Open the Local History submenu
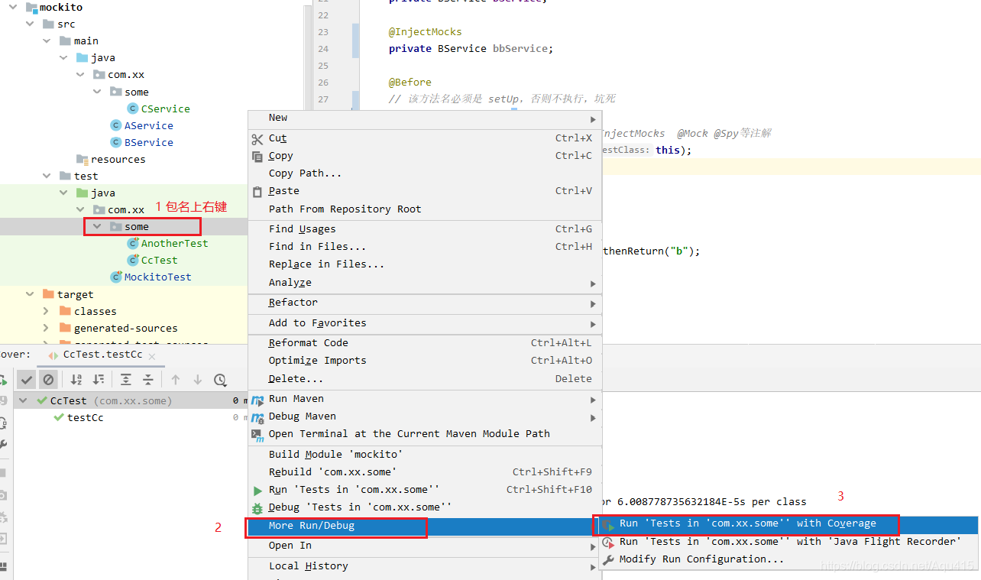 (426, 565)
